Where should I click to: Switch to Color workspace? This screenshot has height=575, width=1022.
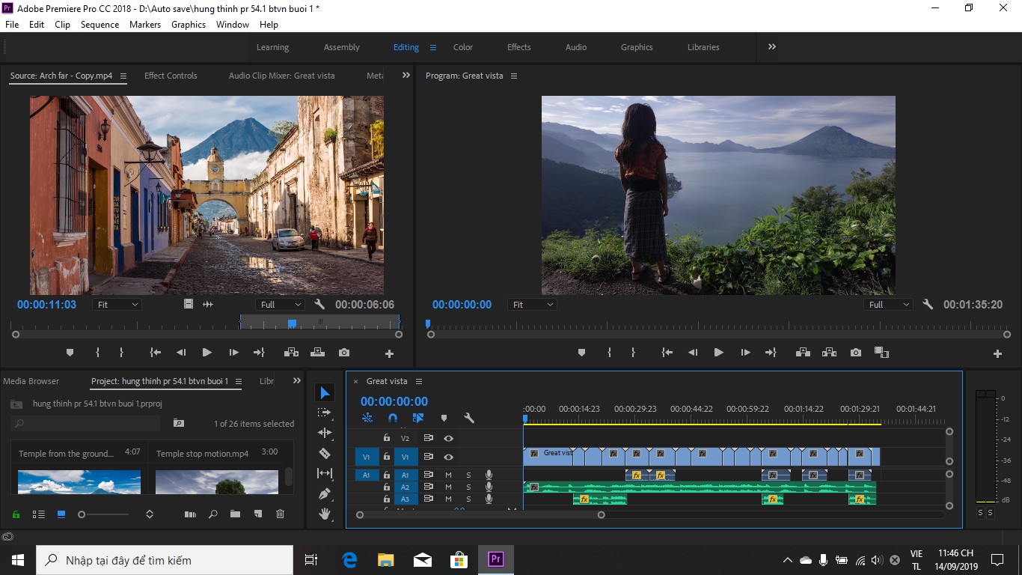click(463, 47)
